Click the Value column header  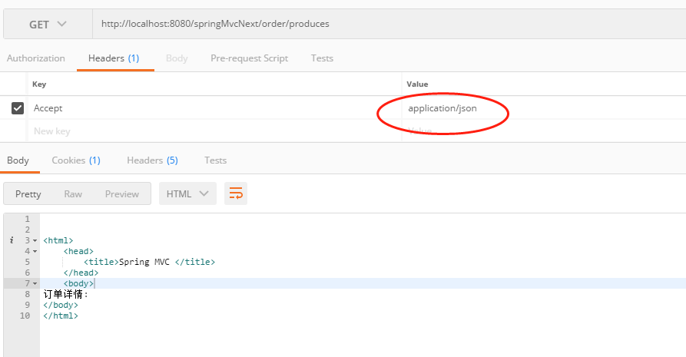pyautogui.click(x=417, y=84)
